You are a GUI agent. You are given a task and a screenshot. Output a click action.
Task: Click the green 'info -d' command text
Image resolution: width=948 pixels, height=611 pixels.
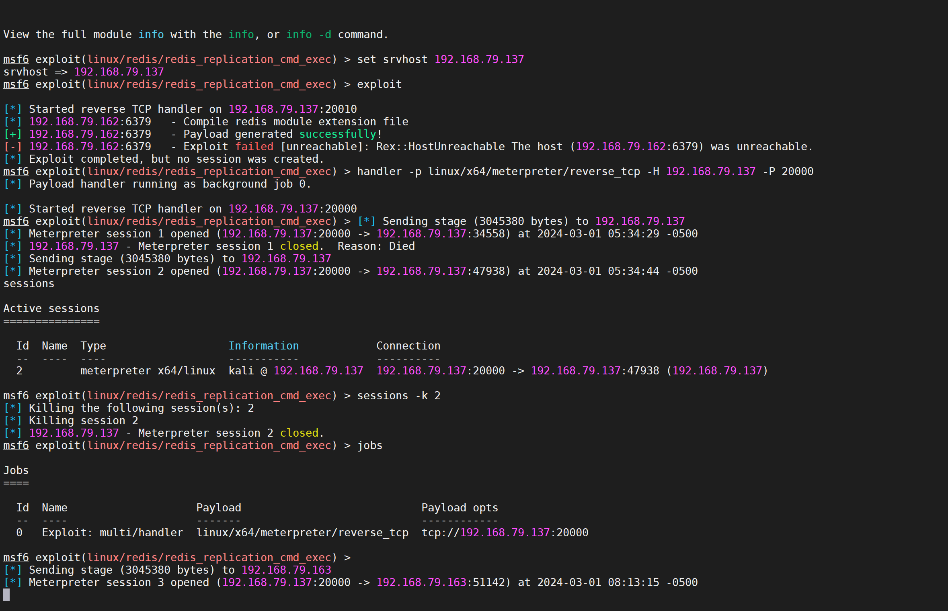point(309,35)
